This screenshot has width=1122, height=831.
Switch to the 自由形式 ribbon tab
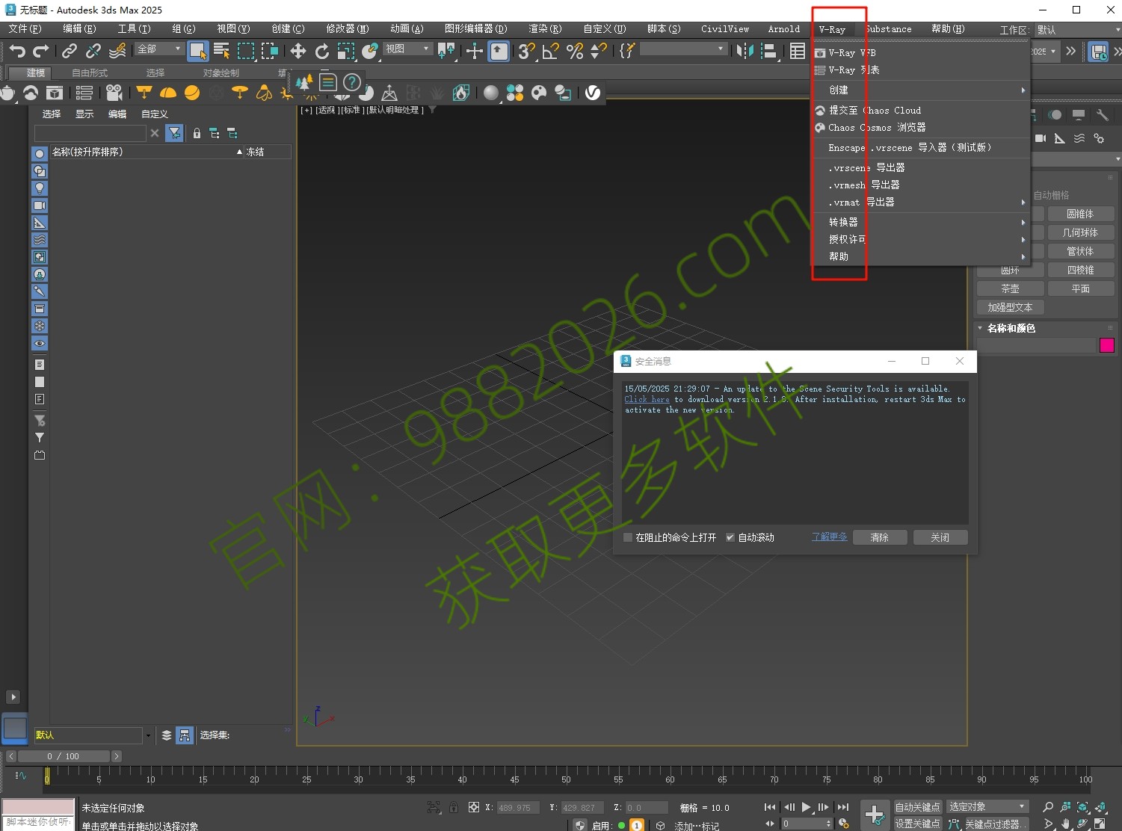tap(90, 72)
